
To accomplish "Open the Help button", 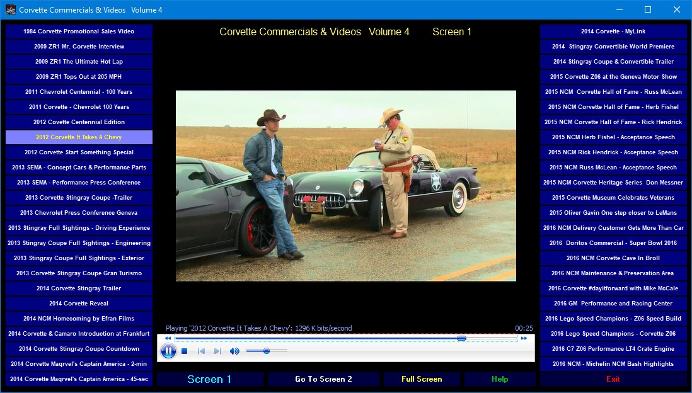I will pos(500,379).
